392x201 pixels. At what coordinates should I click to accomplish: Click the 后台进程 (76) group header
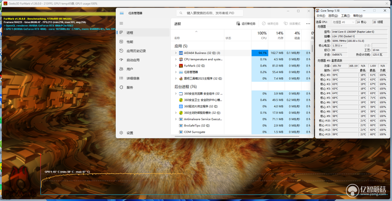pos(186,87)
